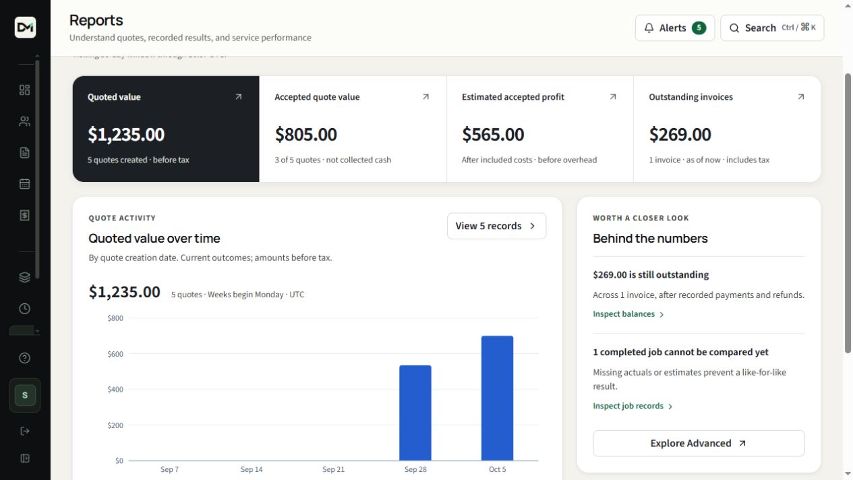This screenshot has width=853, height=480.
Task: Open the clock history icon in the sidebar
Action: tap(25, 309)
